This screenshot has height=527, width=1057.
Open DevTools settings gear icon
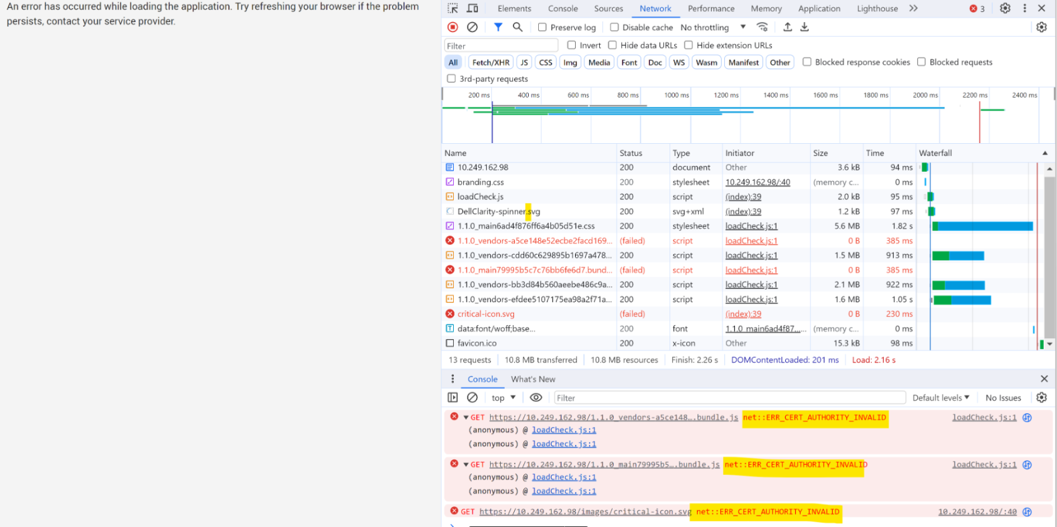1005,9
